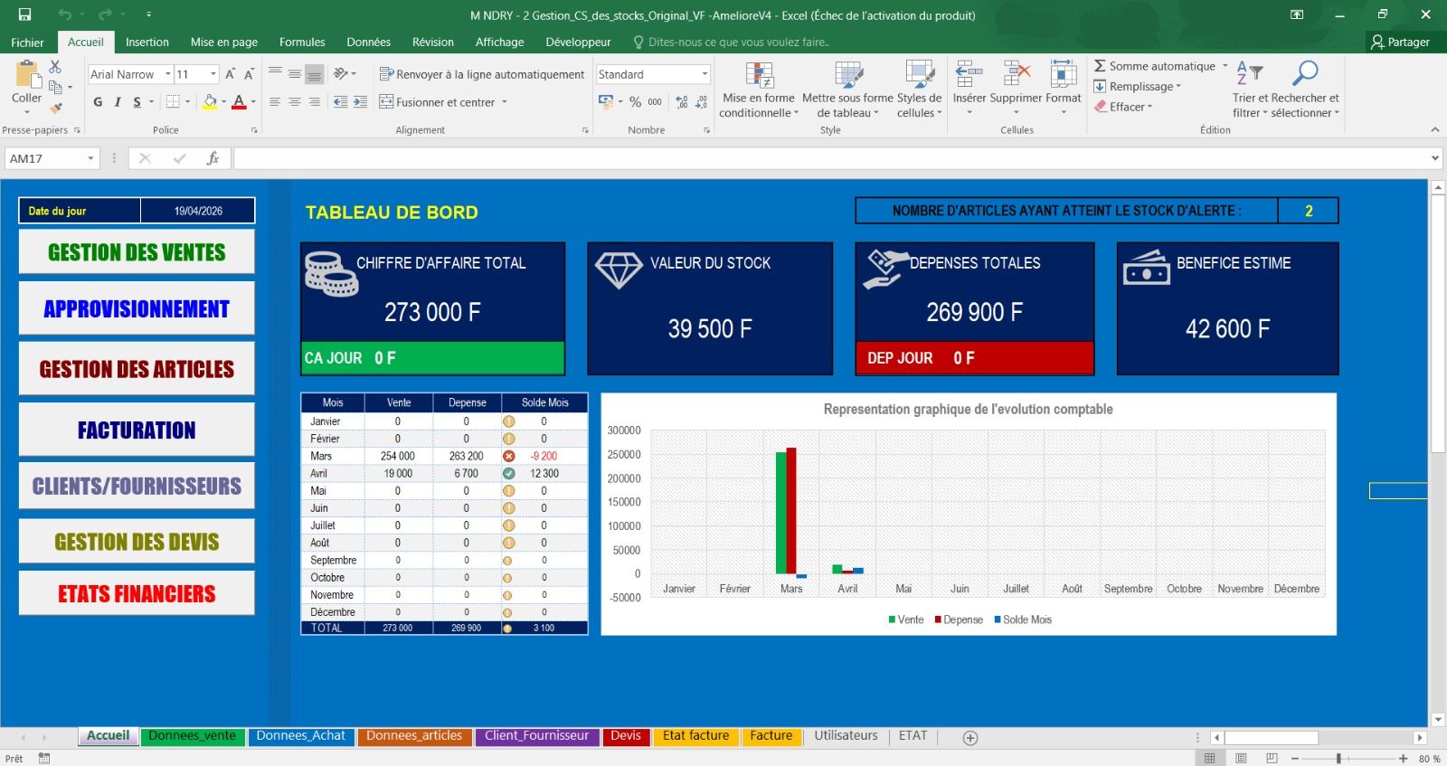This screenshot has height=766, width=1447.
Task: Click the center horizontal alignment icon
Action: pos(295,102)
